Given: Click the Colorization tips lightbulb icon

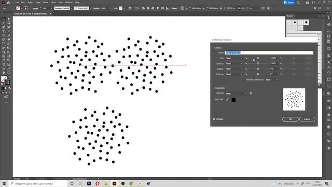Looking at the screenshot, I should point(251,94).
